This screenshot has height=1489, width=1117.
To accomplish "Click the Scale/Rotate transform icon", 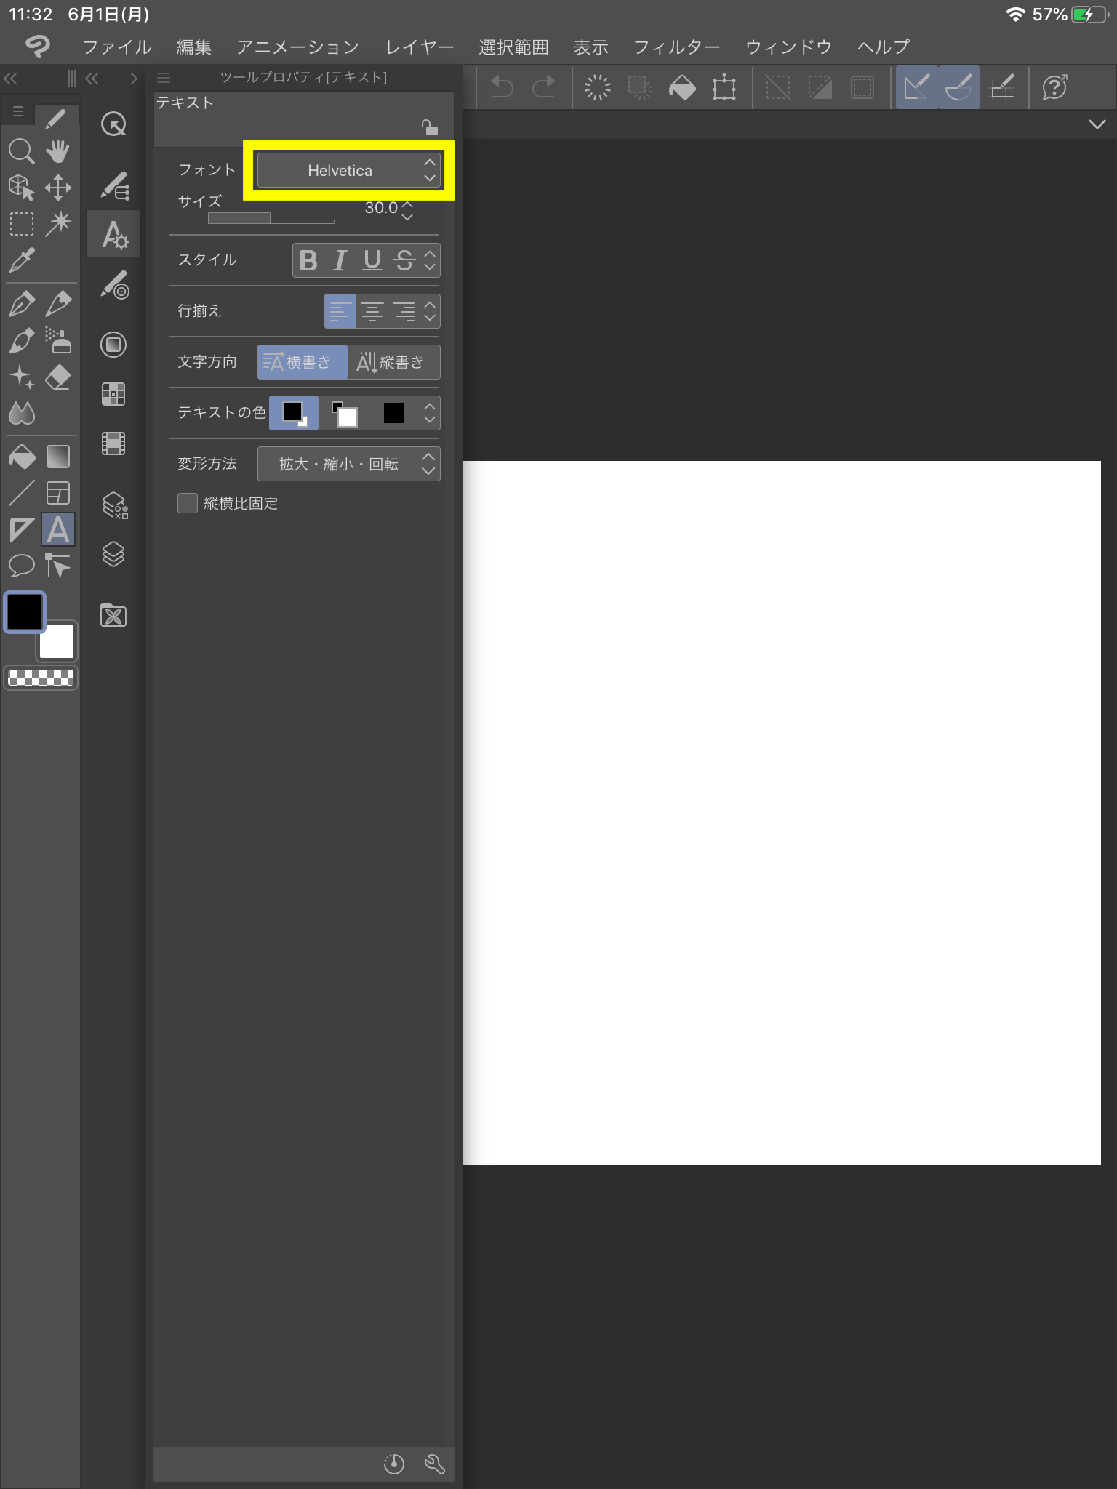I will (x=724, y=87).
